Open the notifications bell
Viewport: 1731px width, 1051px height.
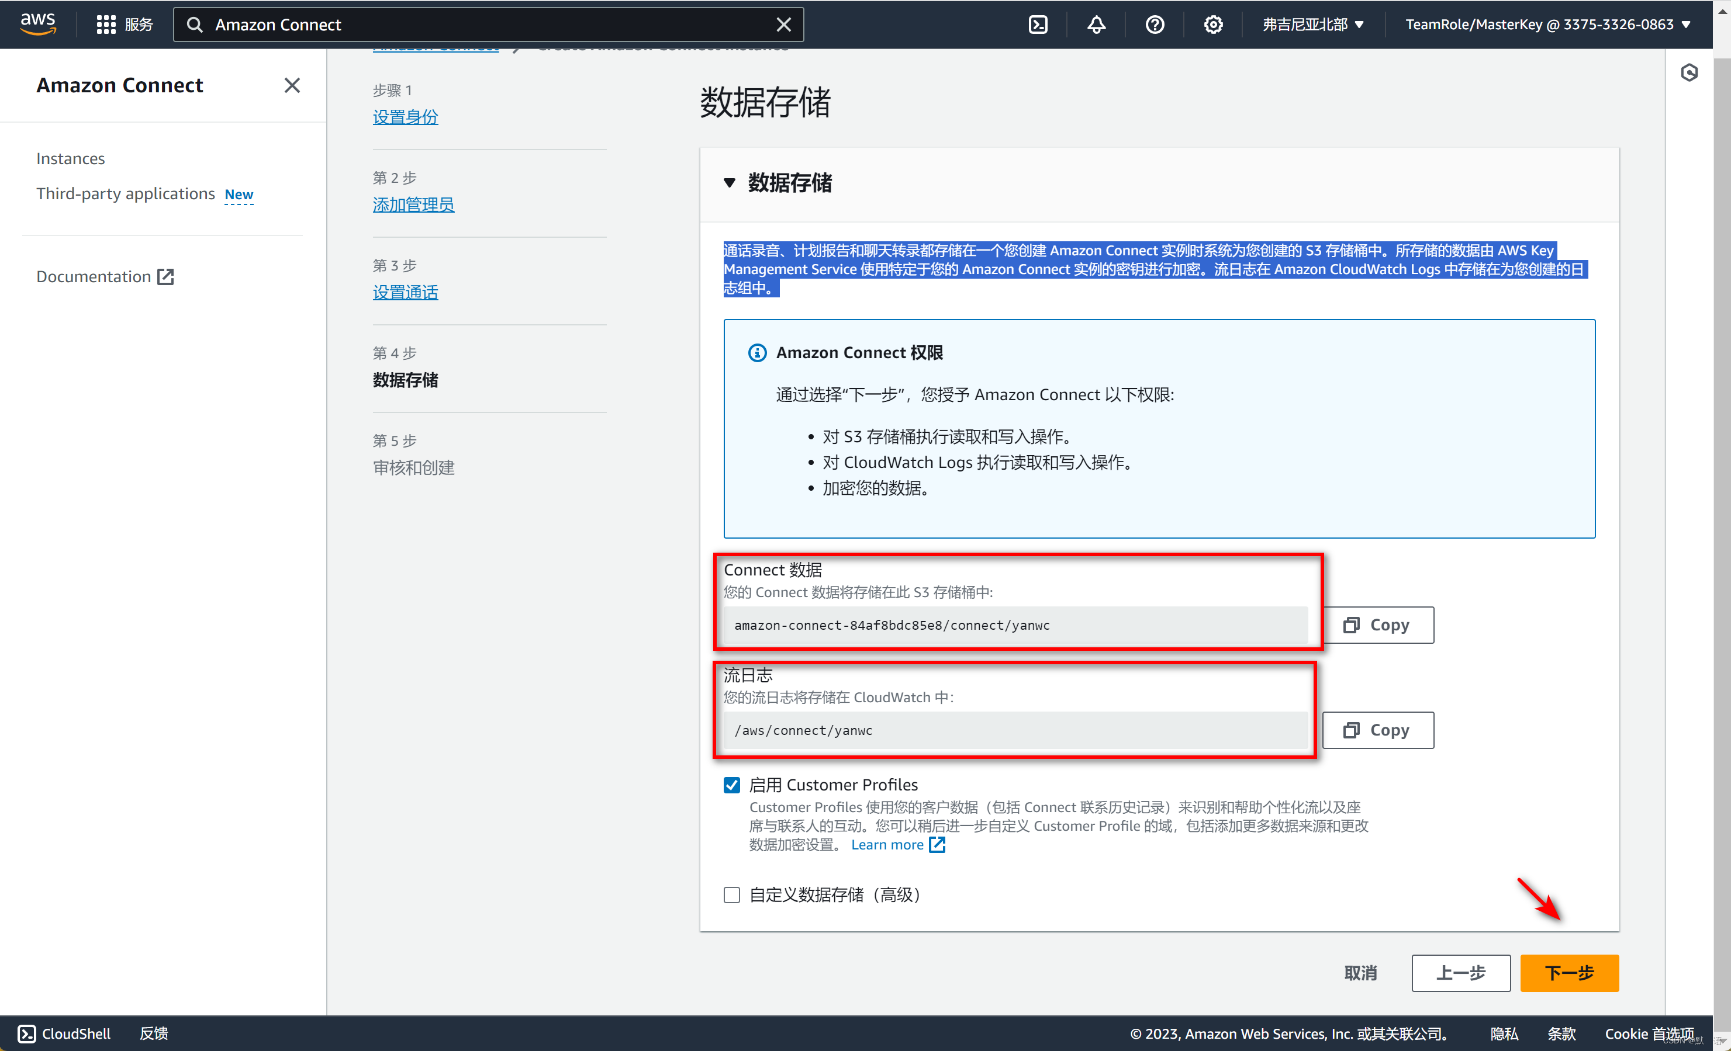click(1096, 25)
